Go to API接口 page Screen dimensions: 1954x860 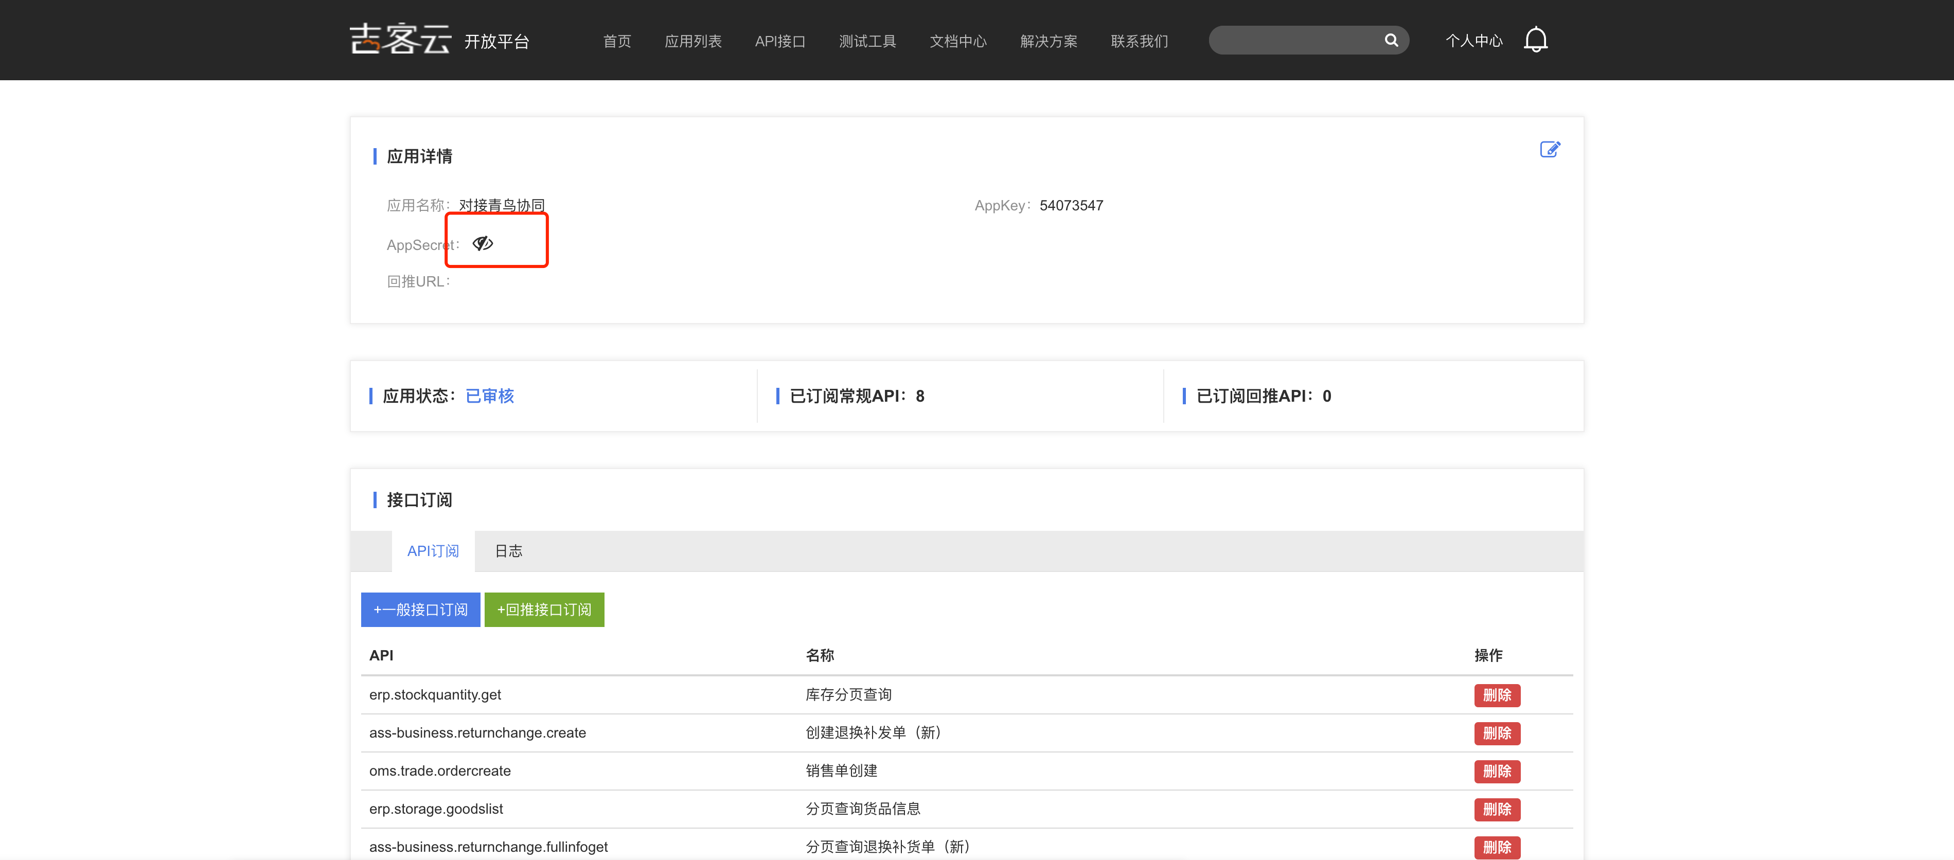(780, 41)
